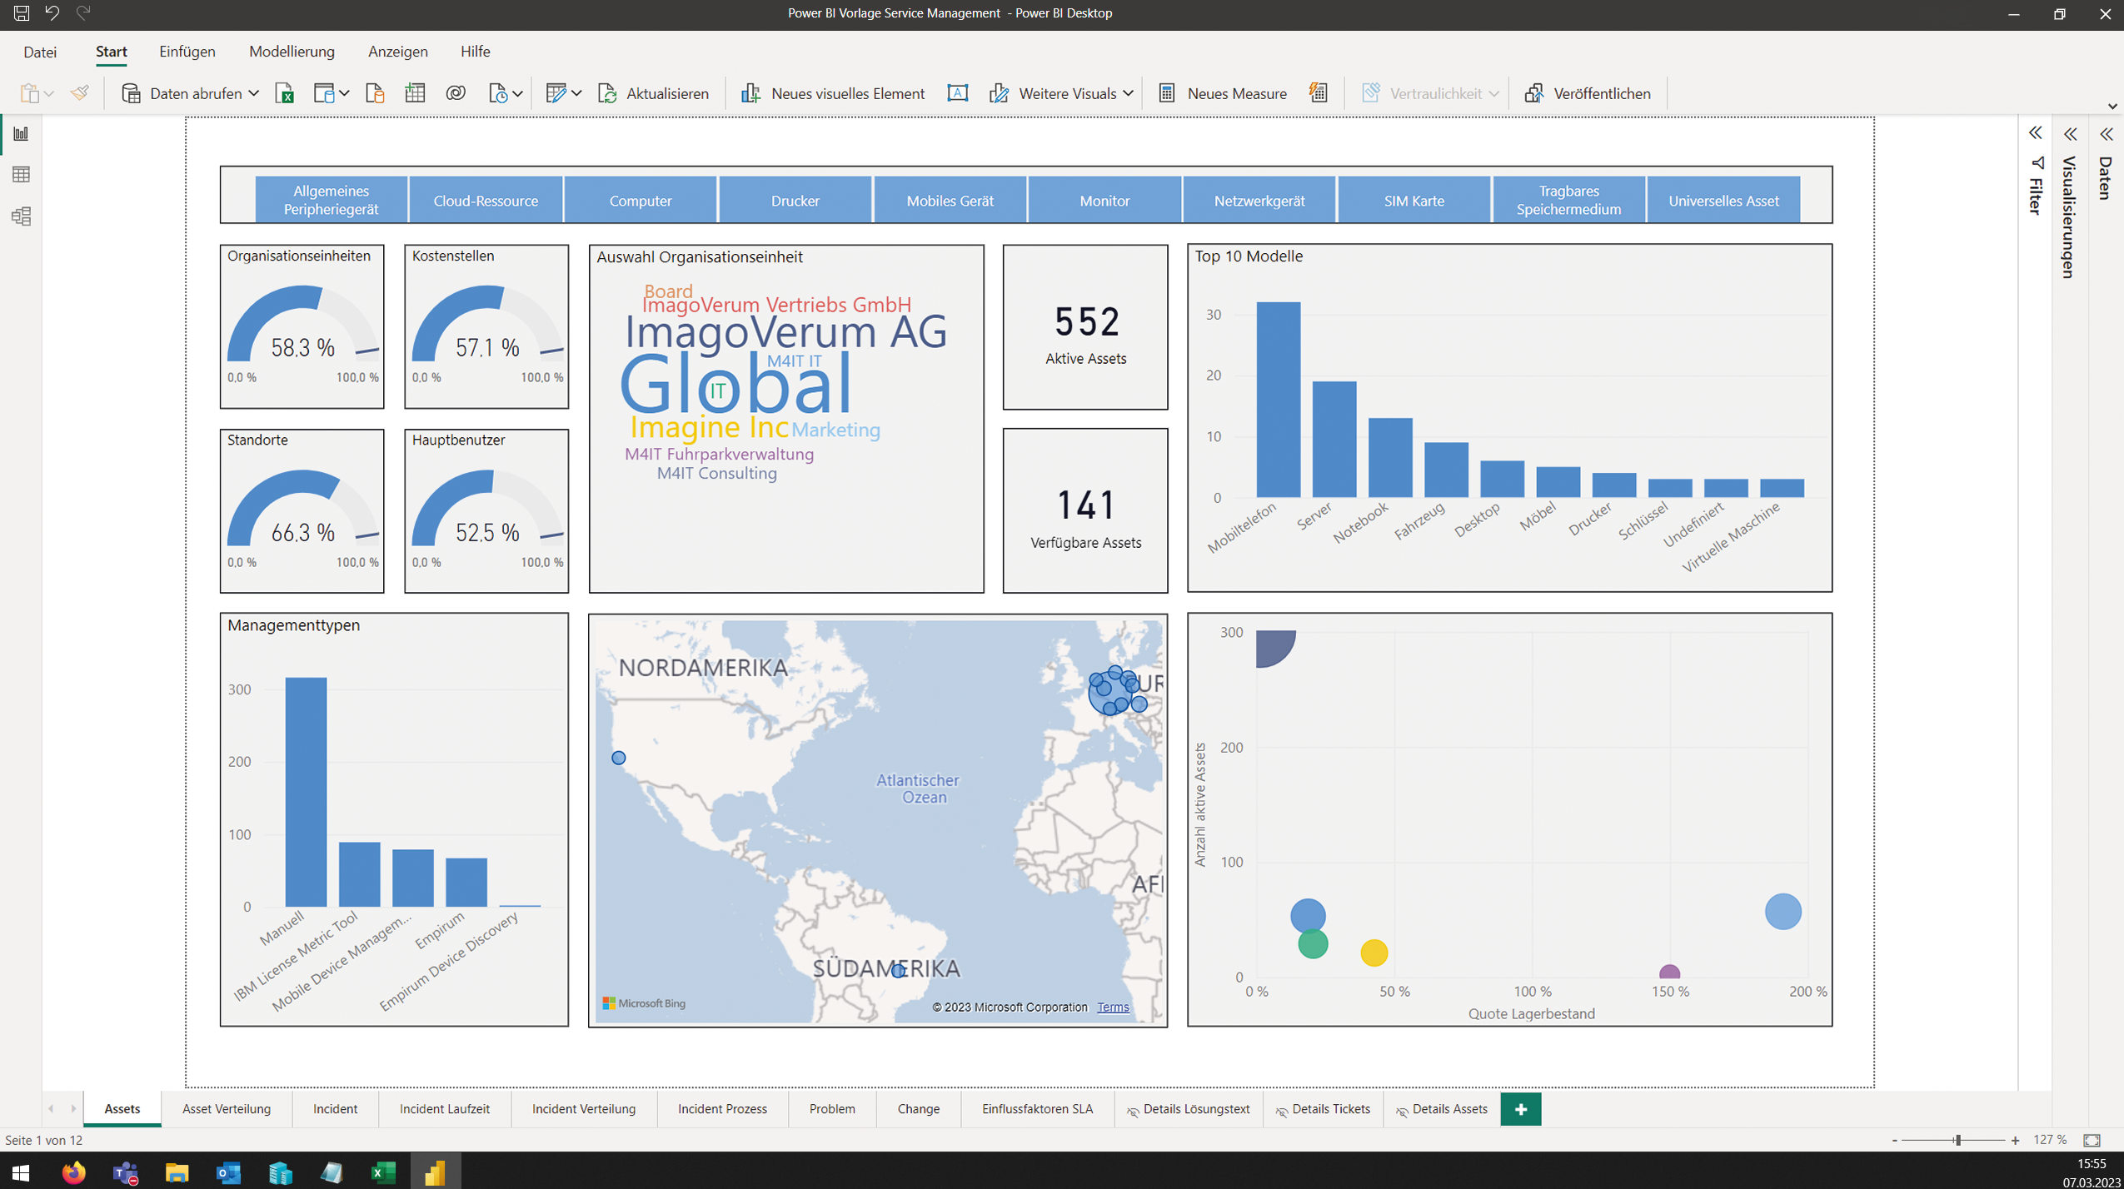Expand the Daten abrufen dropdown arrow
Viewport: 2124px width, 1189px height.
coord(254,93)
